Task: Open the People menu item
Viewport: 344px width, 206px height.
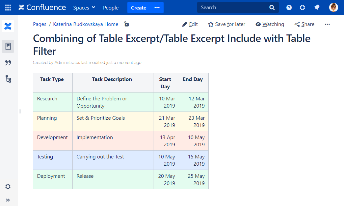Action: click(111, 8)
